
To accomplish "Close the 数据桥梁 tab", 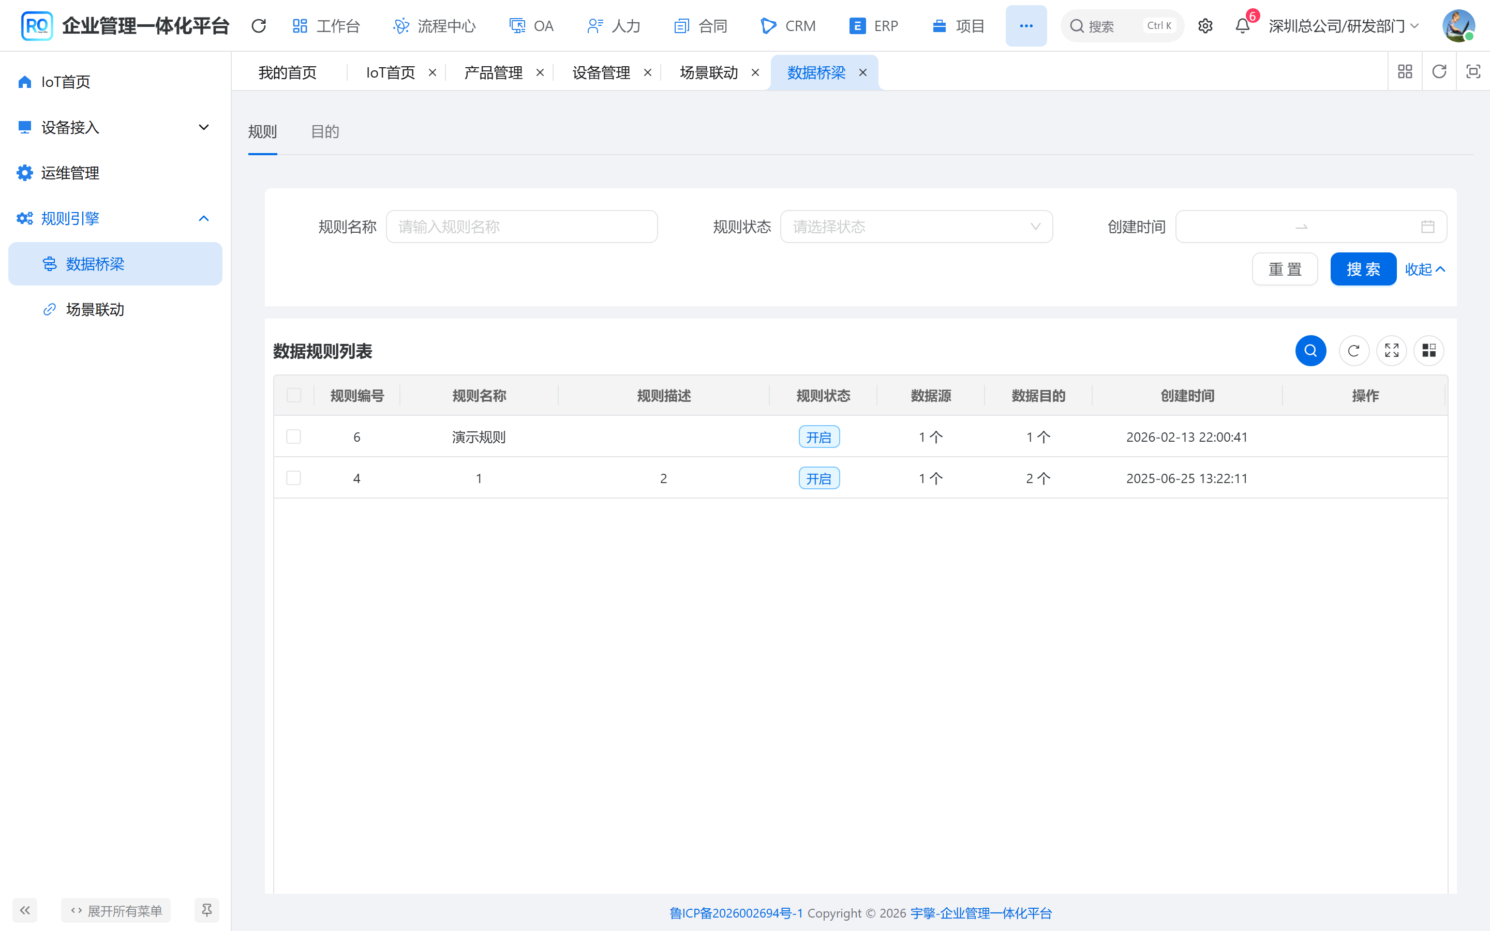I will (862, 72).
